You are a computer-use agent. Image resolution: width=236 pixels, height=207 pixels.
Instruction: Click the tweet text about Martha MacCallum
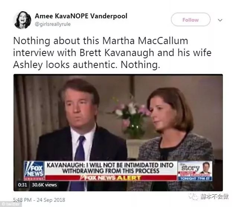(x=112, y=52)
